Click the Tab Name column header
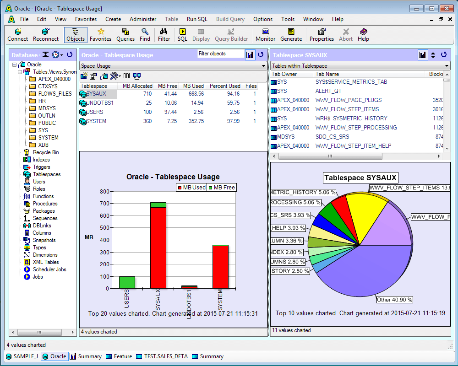The height and width of the screenshot is (366, 458). pos(370,74)
